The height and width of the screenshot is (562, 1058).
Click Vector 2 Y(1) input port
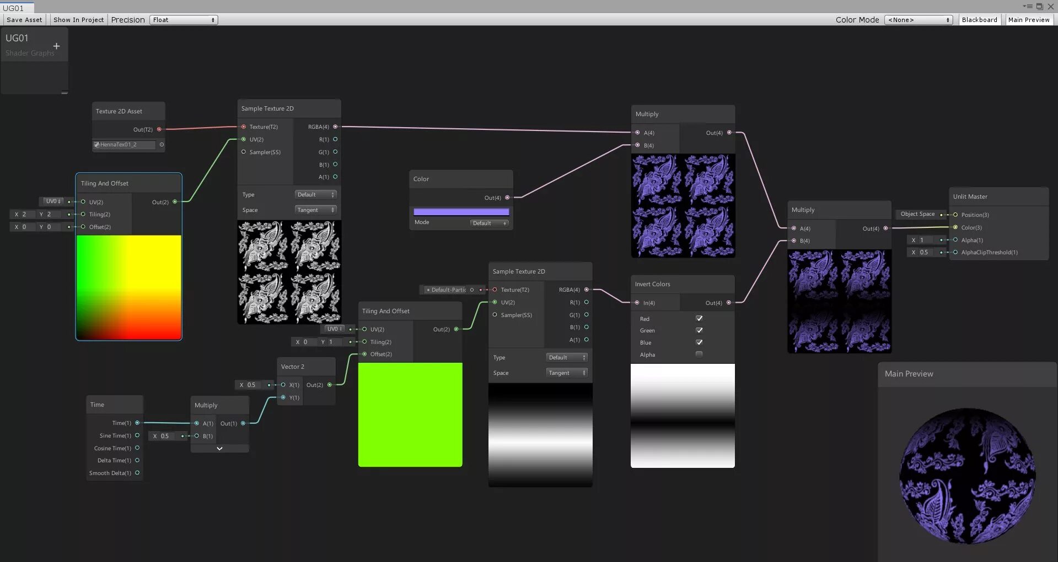point(283,397)
